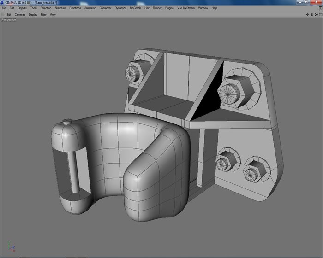Open the viewport Filter dropdown menu
323x258 pixels.
[x=43, y=15]
